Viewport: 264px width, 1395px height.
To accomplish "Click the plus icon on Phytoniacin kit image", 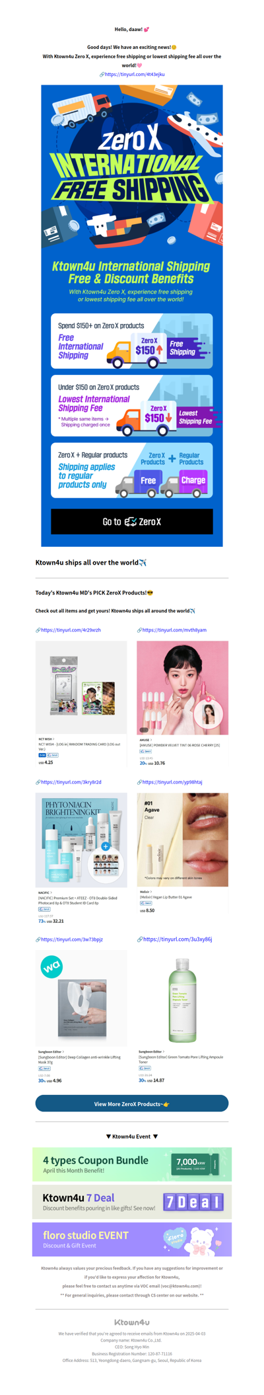I will click(x=106, y=846).
